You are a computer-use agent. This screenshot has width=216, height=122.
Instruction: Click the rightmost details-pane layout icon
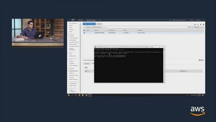coord(203,60)
